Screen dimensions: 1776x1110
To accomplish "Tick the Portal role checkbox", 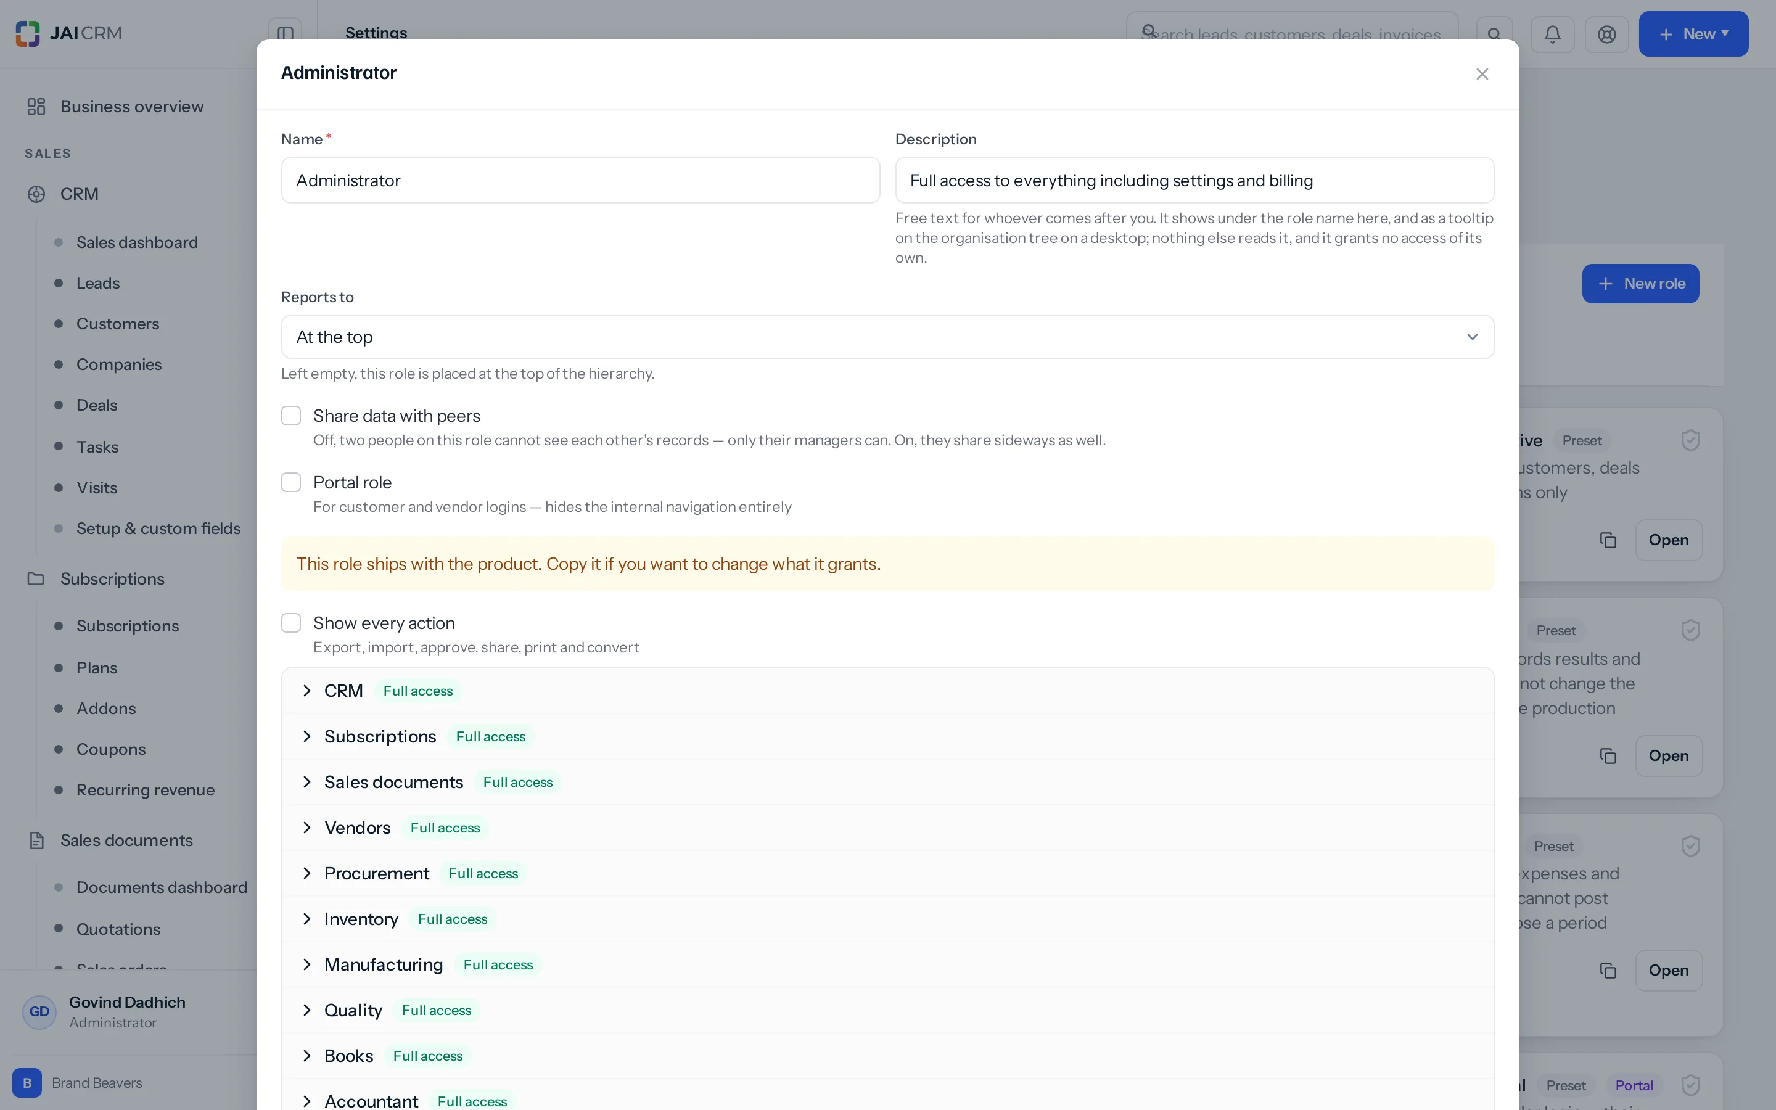I will (x=291, y=482).
